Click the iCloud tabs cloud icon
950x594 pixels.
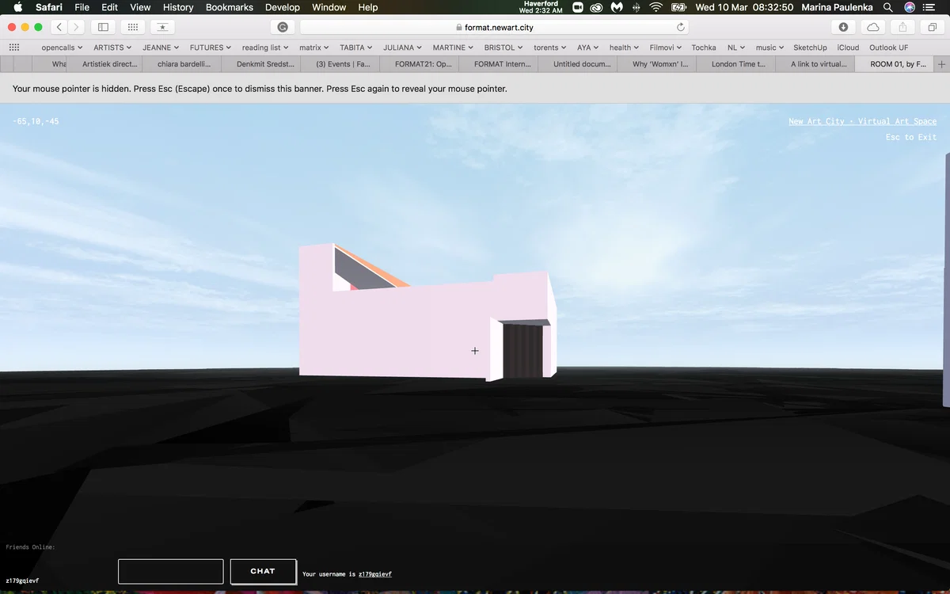(873, 27)
